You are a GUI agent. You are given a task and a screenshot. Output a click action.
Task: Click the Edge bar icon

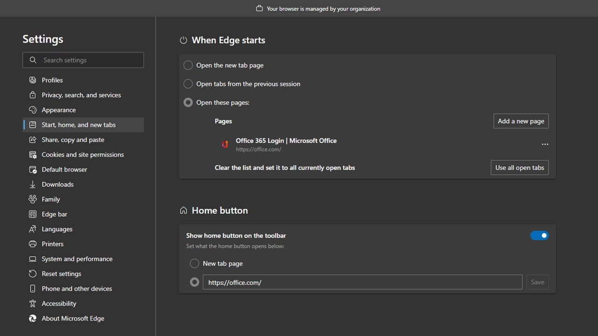click(33, 214)
